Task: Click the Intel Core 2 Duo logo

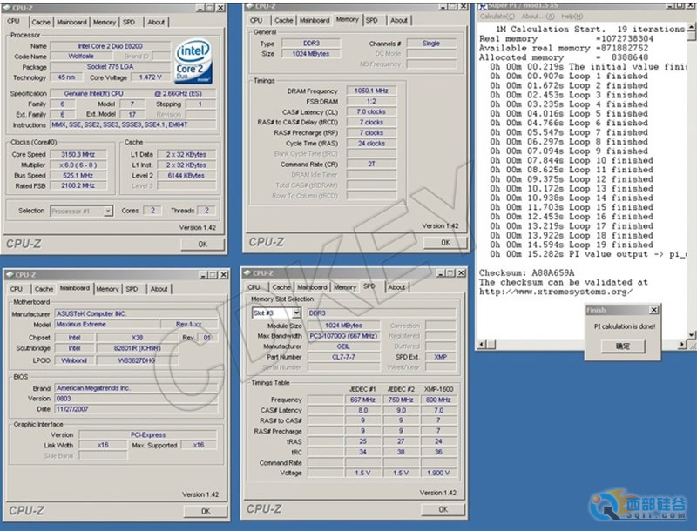Action: (193, 62)
